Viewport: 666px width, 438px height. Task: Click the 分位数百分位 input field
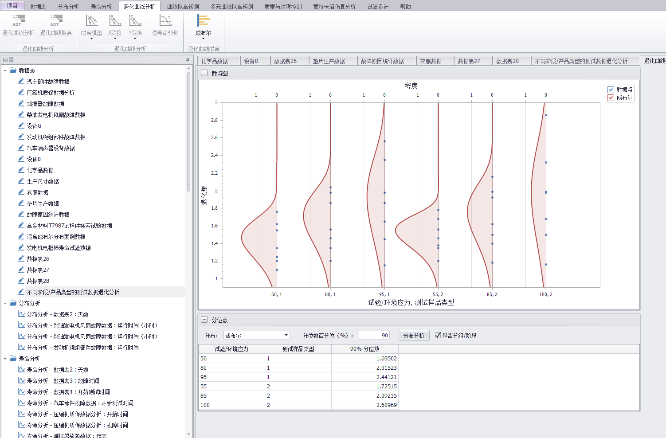pyautogui.click(x=374, y=336)
